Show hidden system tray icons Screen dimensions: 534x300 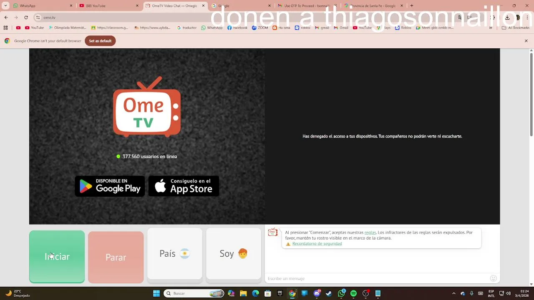(x=454, y=293)
